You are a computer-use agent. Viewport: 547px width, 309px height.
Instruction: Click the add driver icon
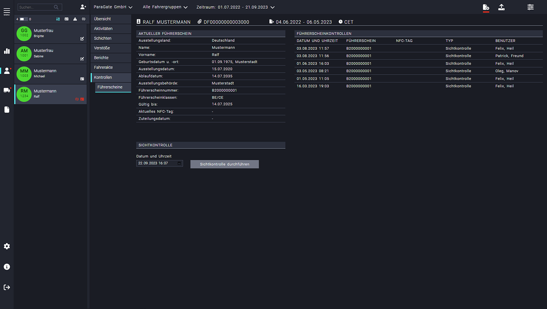83,7
